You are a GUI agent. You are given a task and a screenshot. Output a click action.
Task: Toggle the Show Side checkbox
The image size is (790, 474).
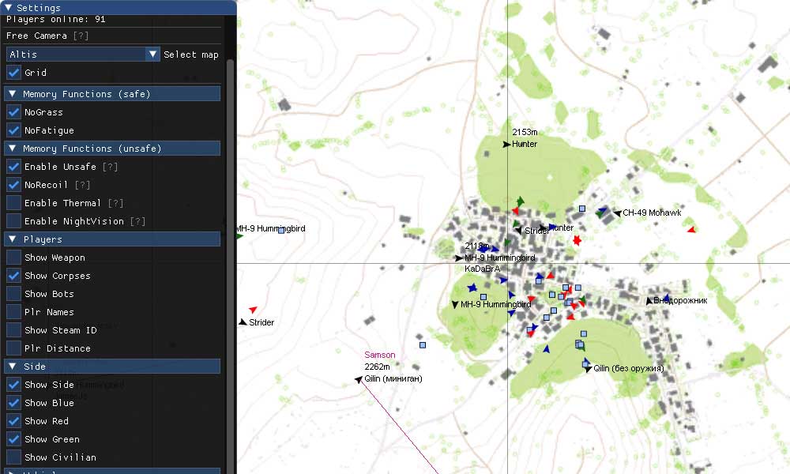13,385
